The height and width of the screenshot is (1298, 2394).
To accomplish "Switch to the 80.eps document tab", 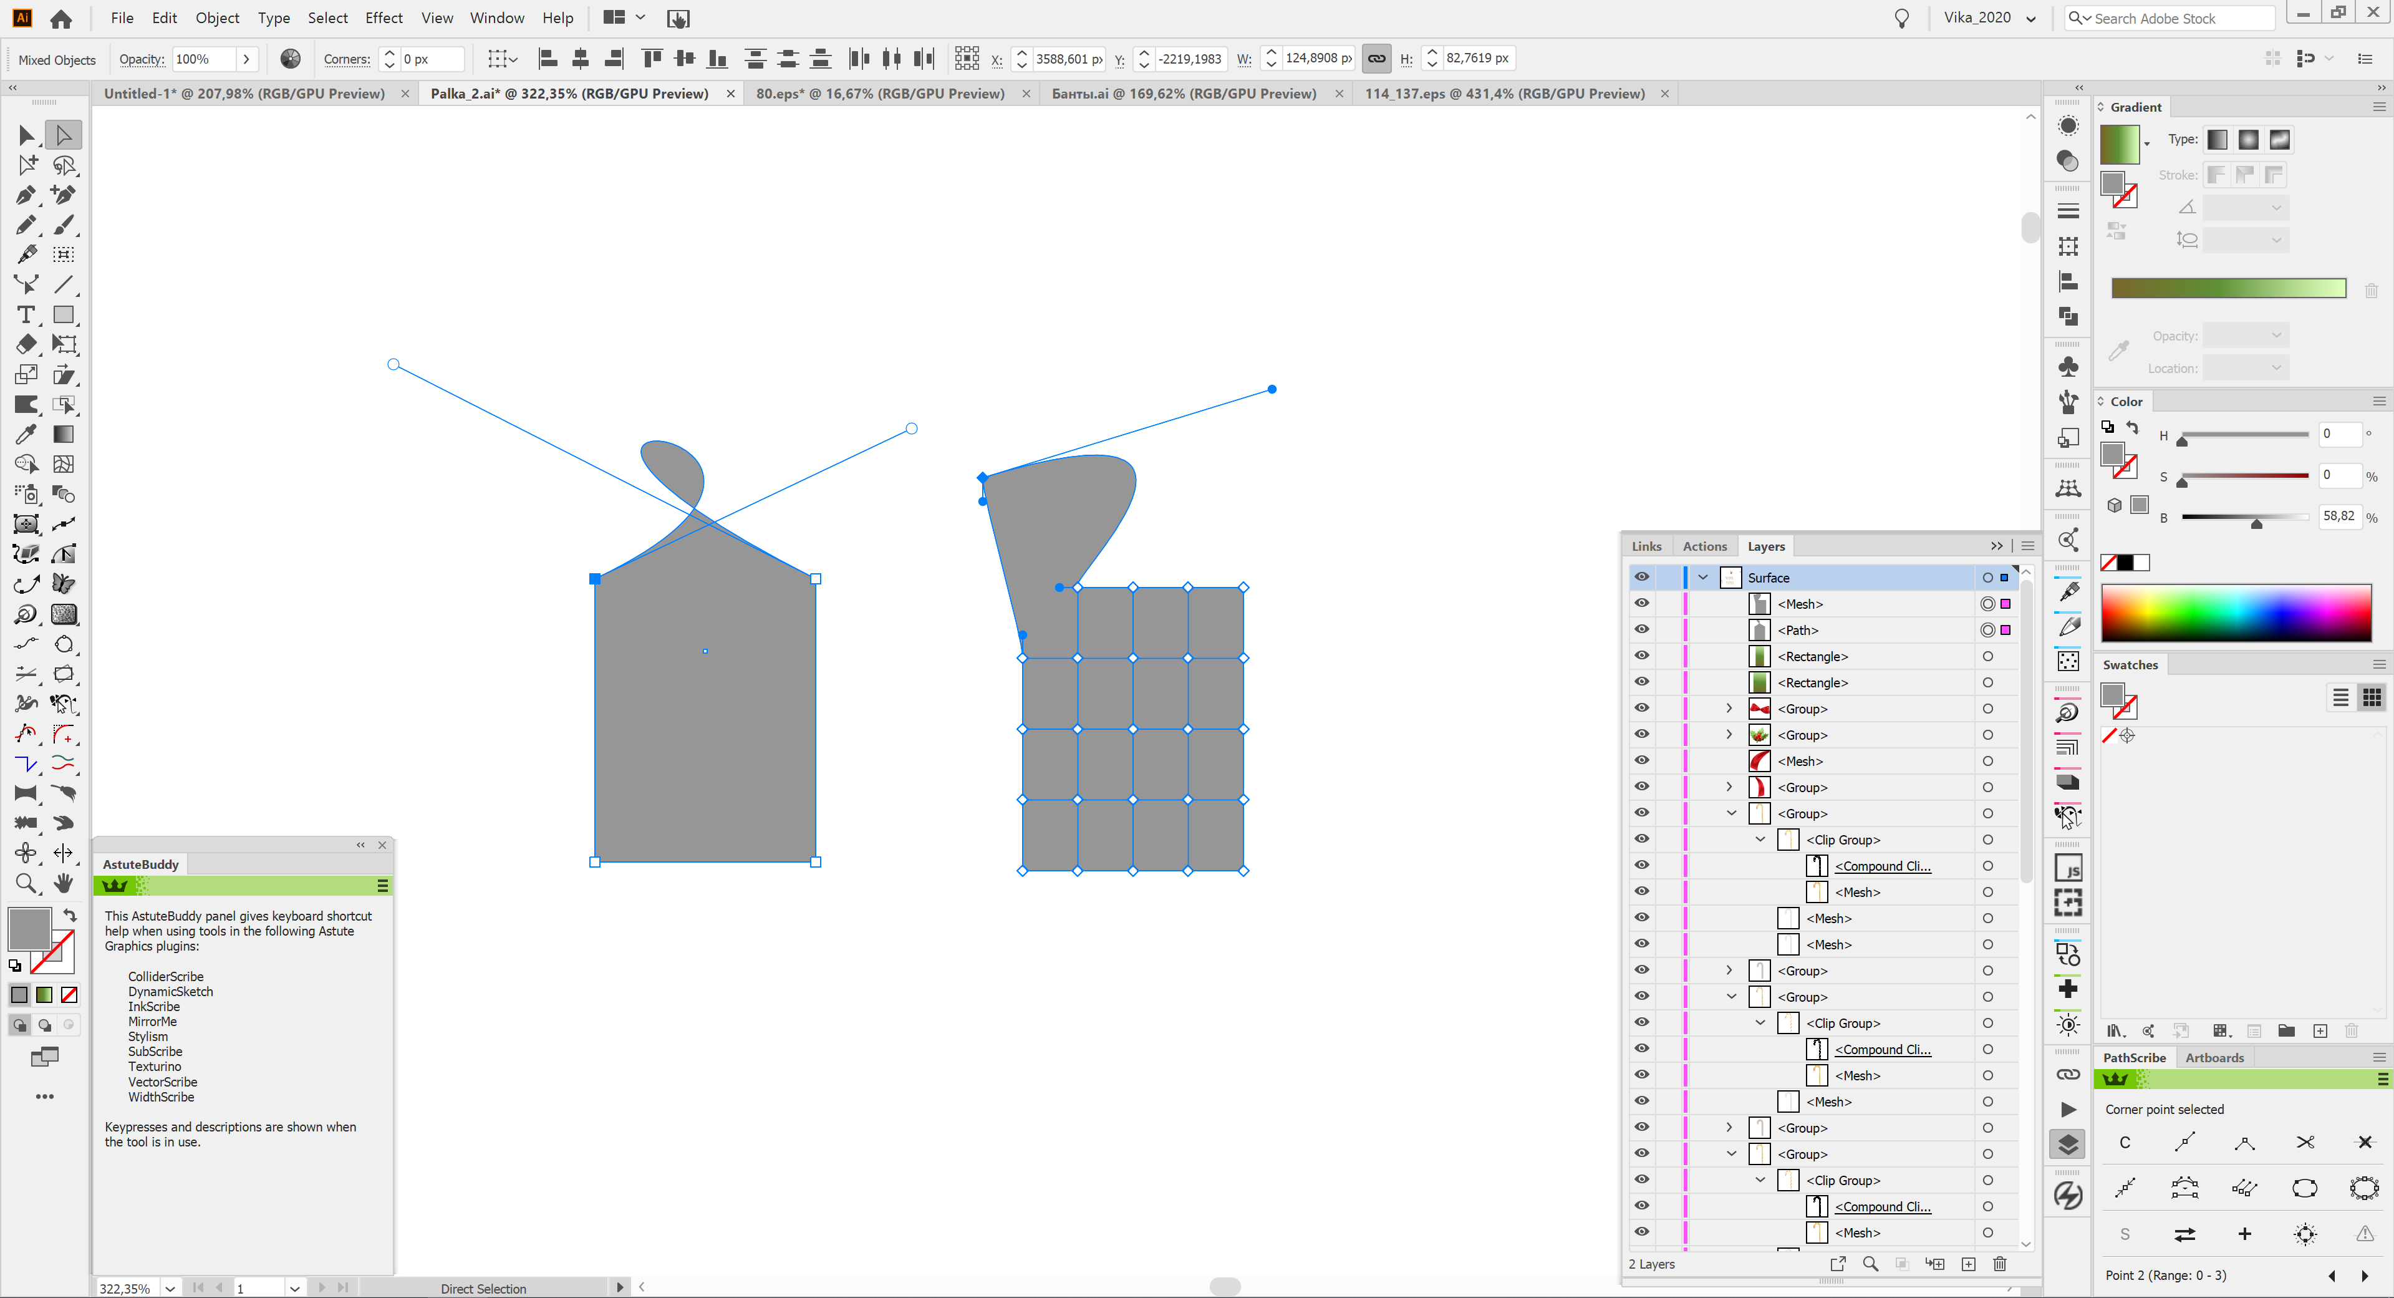I will click(880, 93).
